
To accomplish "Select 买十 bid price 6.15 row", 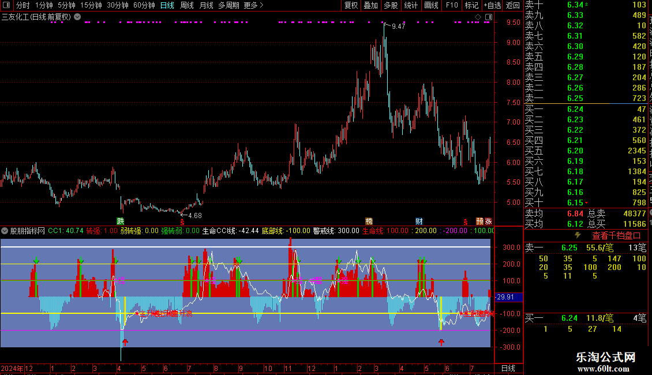I will point(586,202).
